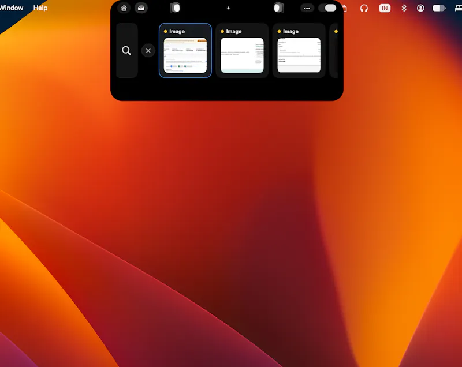The width and height of the screenshot is (462, 367).
Task: Click the tray icon beside Home
Action: 141,8
